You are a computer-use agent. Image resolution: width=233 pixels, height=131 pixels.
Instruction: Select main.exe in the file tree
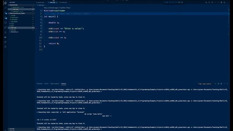[21, 30]
